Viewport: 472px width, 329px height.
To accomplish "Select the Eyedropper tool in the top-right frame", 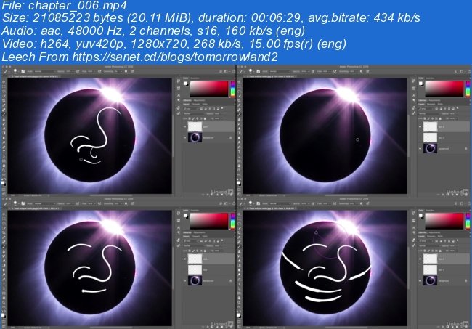I will tap(240, 105).
